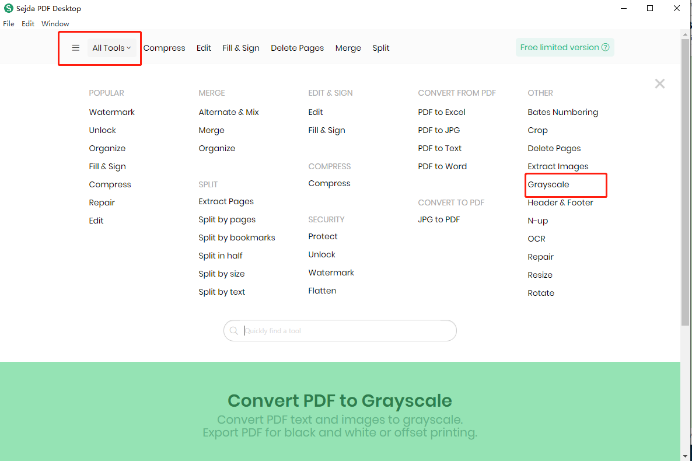Open the Rotate tool
Viewport: 692px width, 461px height.
click(541, 293)
